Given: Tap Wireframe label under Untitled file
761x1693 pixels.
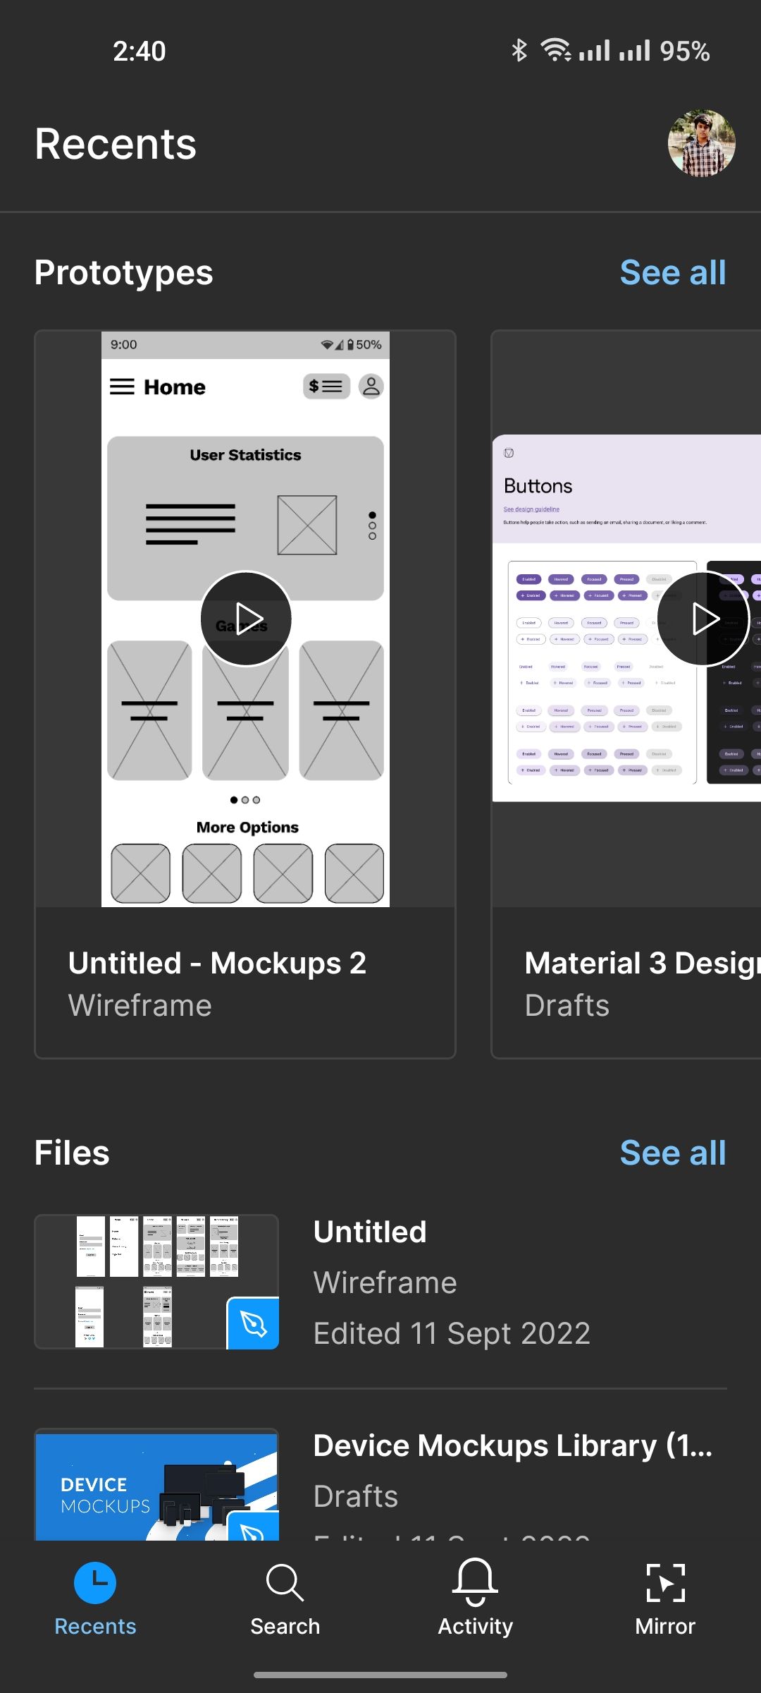Looking at the screenshot, I should [x=385, y=1282].
